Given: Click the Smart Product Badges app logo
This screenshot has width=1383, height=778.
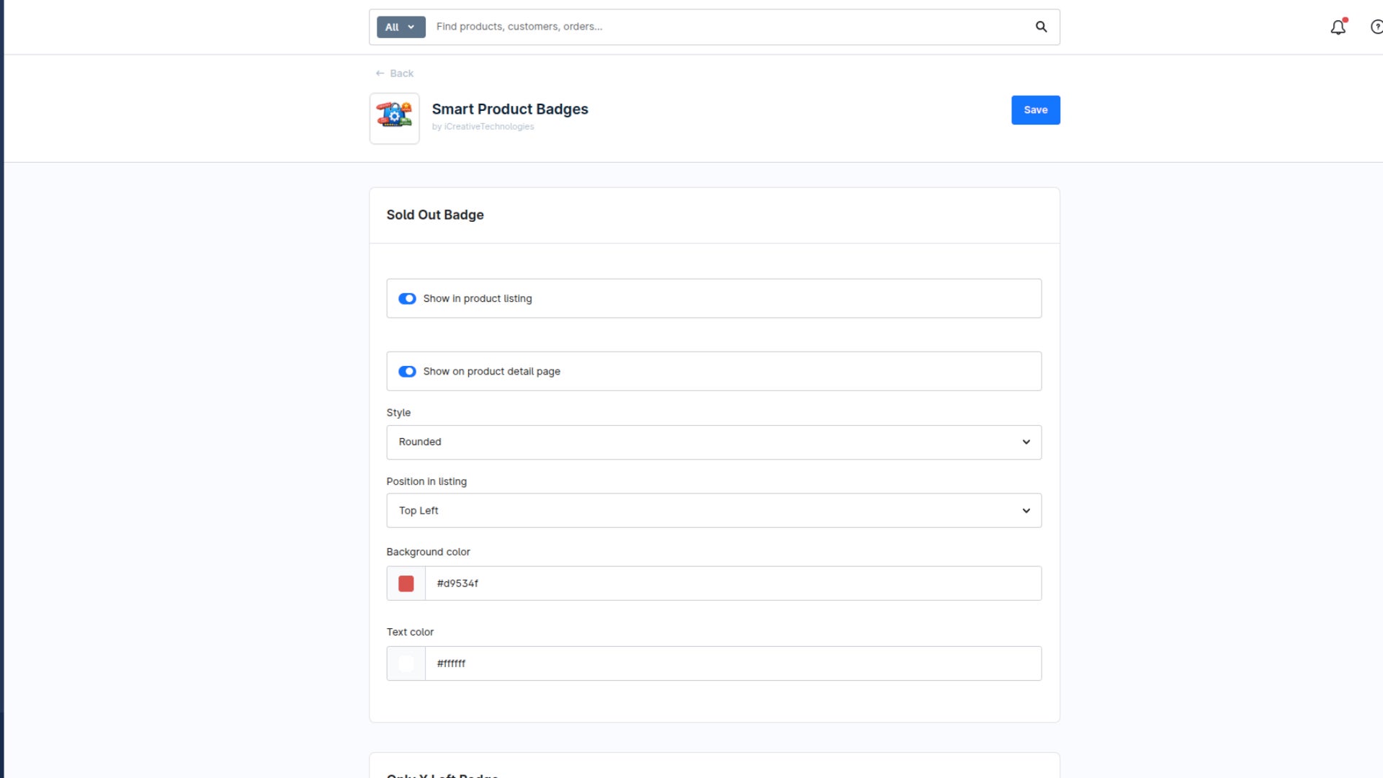Looking at the screenshot, I should pos(394,118).
